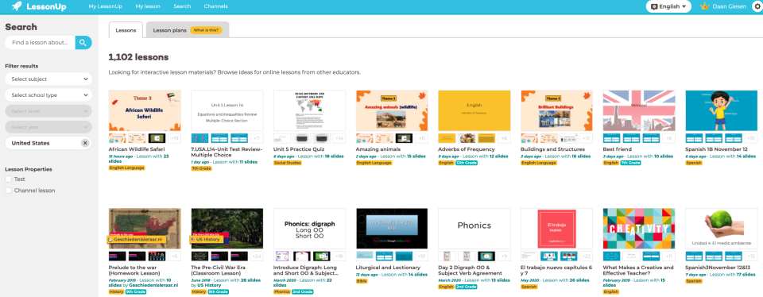Open the African Wildlife Safari thumbnail

(145, 110)
